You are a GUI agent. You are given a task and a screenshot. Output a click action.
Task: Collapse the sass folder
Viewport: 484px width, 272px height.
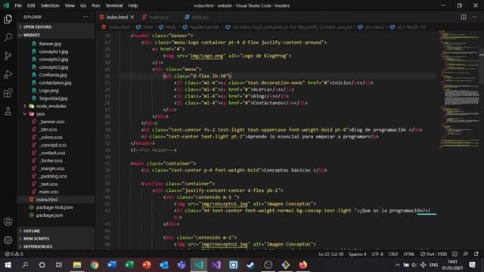(40, 114)
